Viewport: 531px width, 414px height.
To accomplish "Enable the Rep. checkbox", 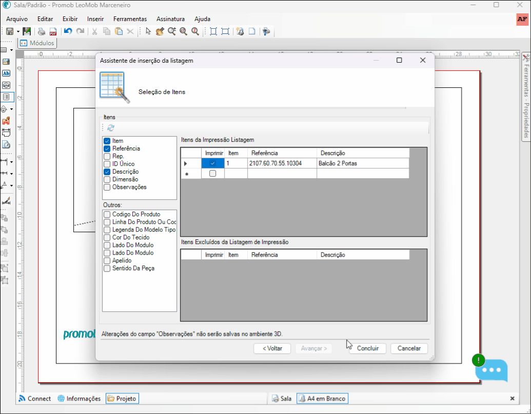I will tap(107, 156).
